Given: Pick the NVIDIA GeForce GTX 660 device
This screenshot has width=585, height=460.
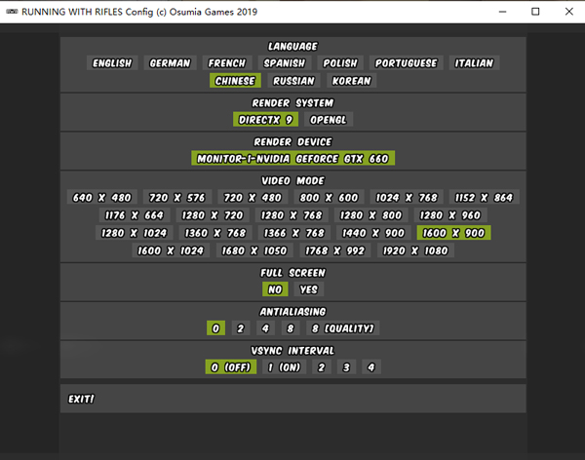Looking at the screenshot, I should point(293,158).
